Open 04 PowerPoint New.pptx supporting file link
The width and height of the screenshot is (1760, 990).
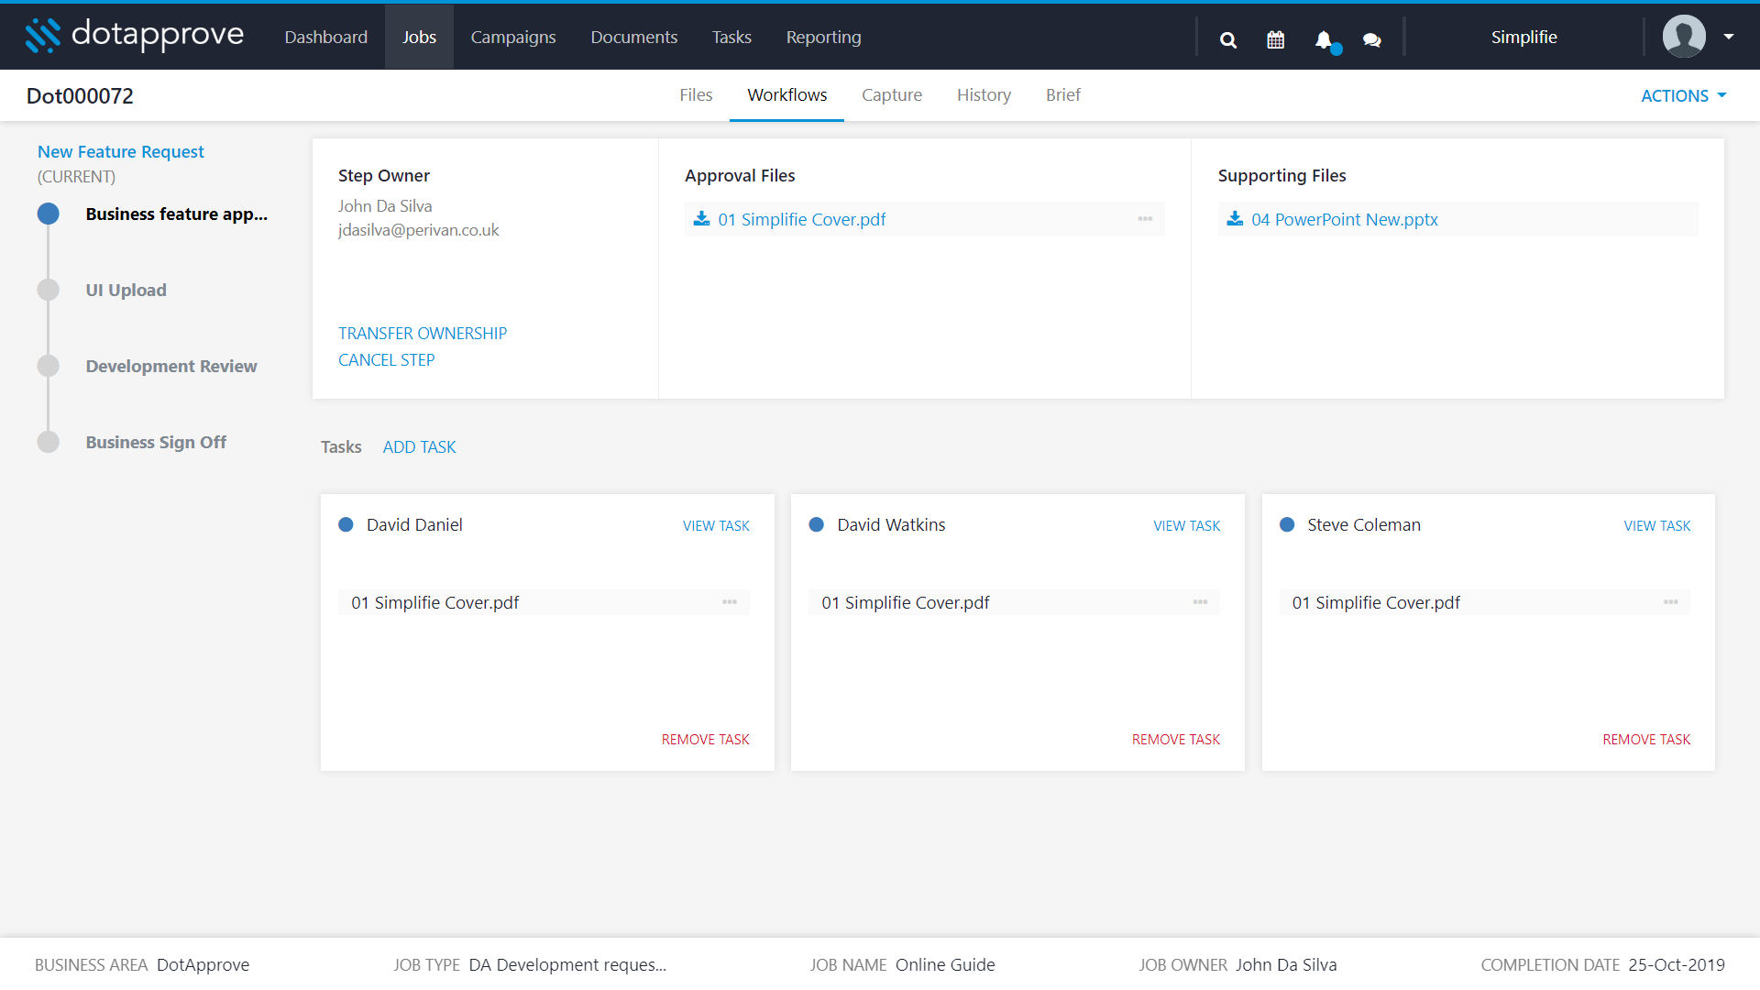1344,220
